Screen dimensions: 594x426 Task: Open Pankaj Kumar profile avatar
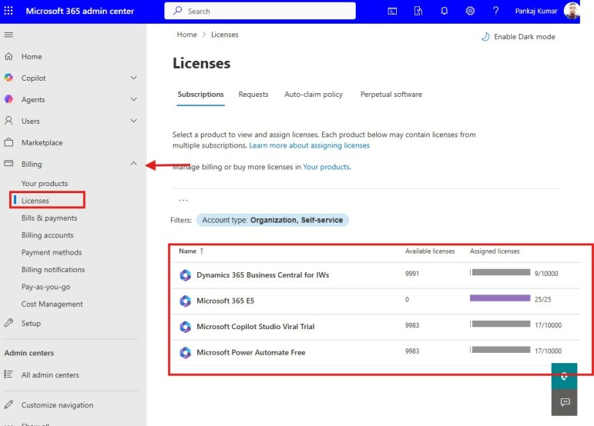click(571, 11)
